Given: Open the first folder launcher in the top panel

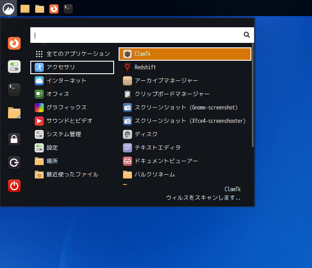Looking at the screenshot, I should click(25, 9).
